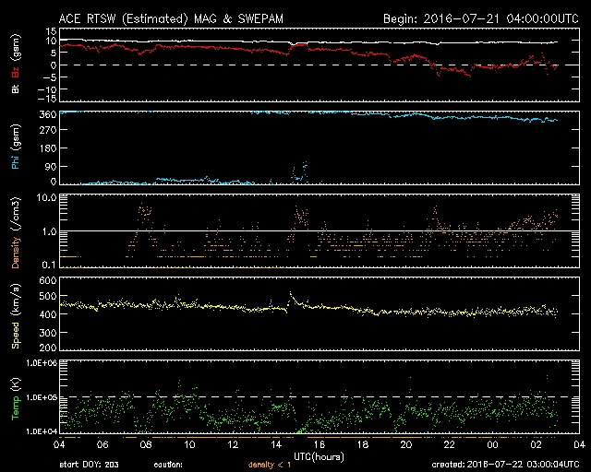Click the Speed (km/s) axis label
Image resolution: width=591 pixels, height=472 pixels.
(14, 316)
